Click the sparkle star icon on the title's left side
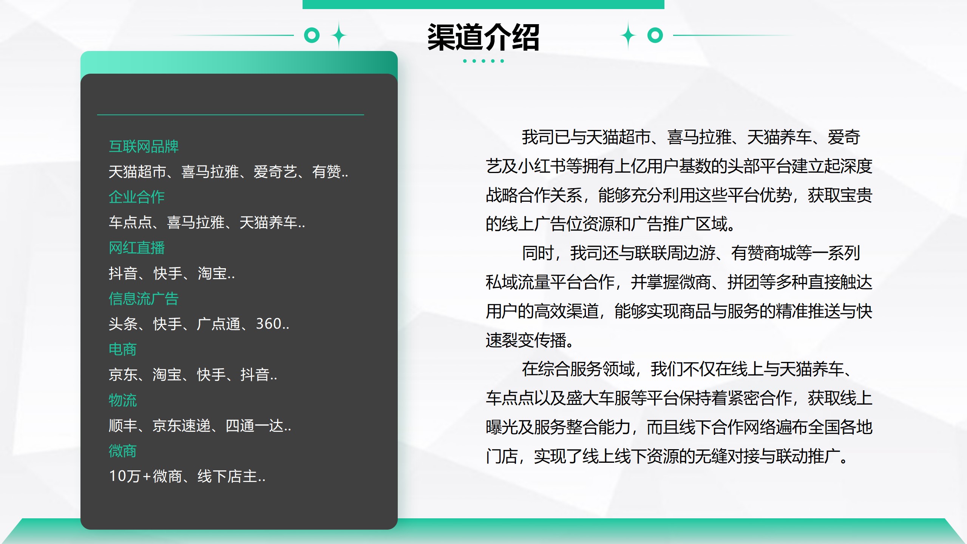967x544 pixels. point(339,36)
